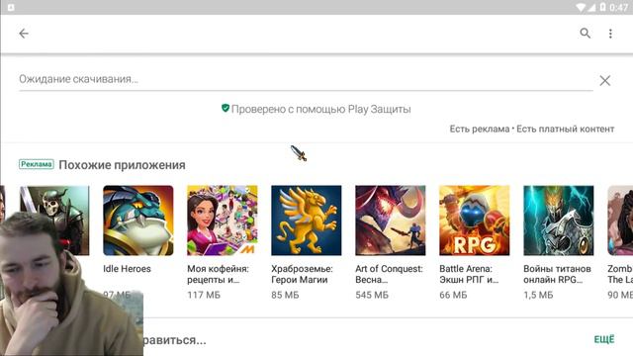
Task: Go back with the arrow icon
Action: coord(24,34)
